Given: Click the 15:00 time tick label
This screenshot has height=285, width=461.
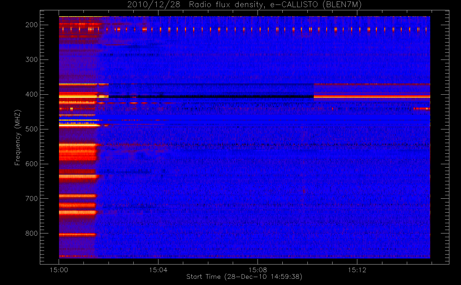Looking at the screenshot, I should (59, 270).
